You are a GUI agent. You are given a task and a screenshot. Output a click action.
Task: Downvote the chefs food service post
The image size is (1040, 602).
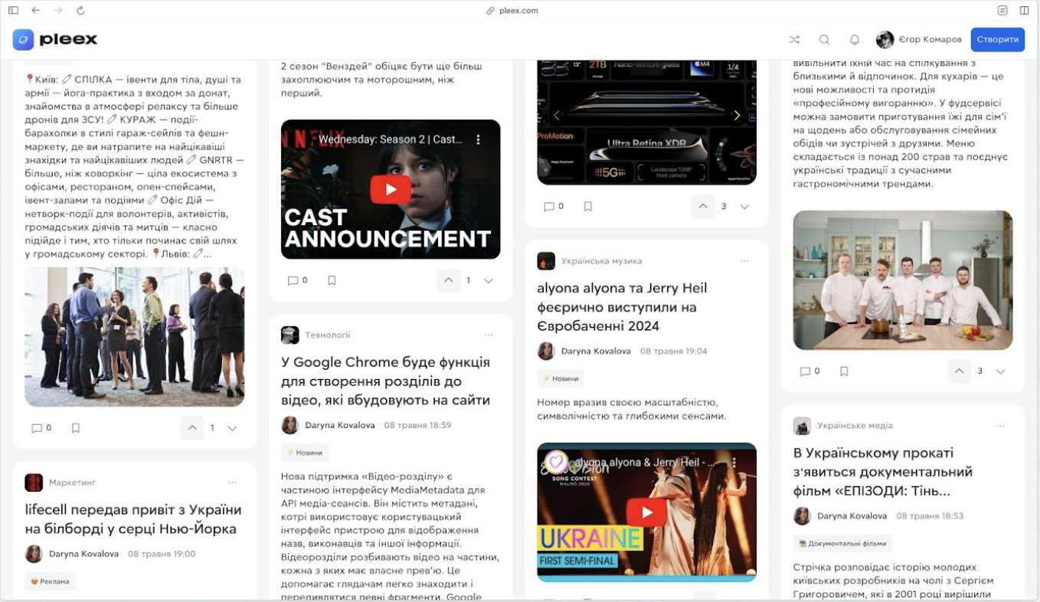(1000, 371)
